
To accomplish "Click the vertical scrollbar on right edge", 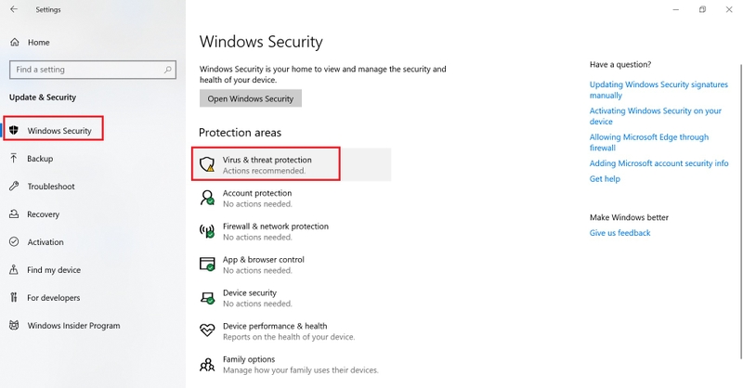I will pos(740,211).
